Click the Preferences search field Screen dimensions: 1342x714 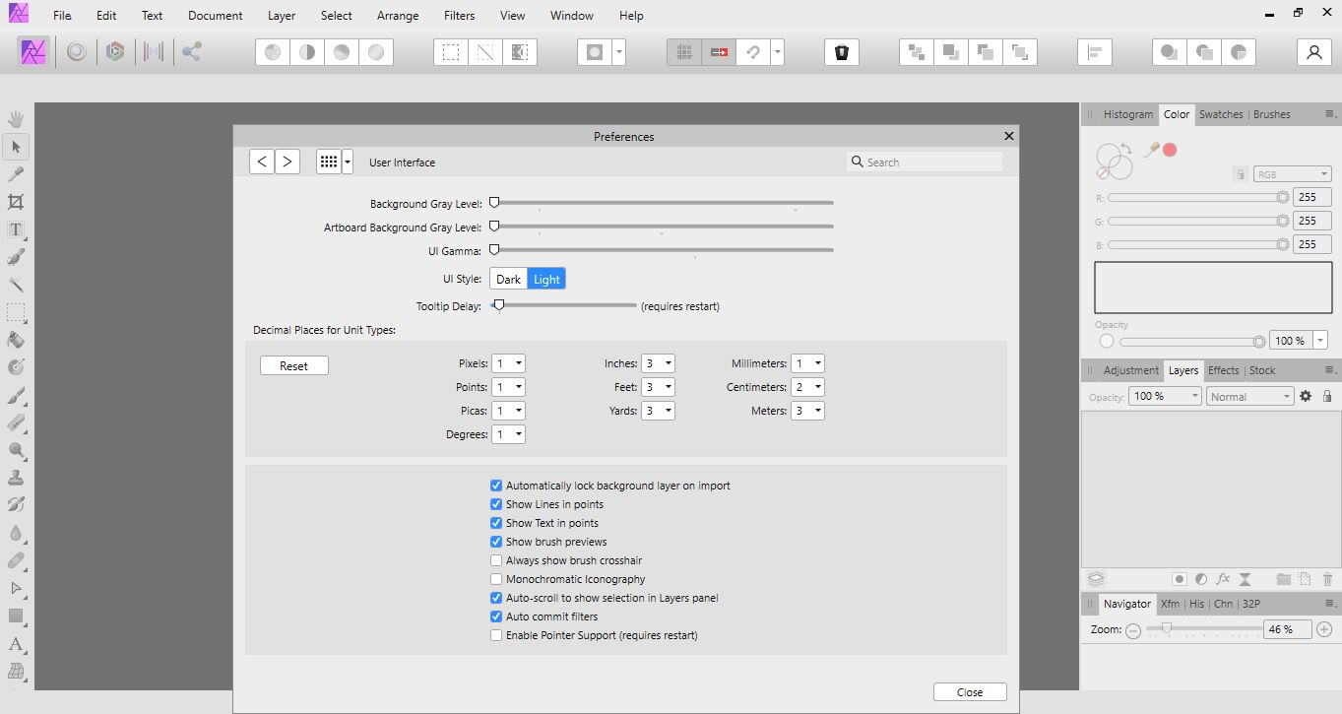tap(924, 161)
